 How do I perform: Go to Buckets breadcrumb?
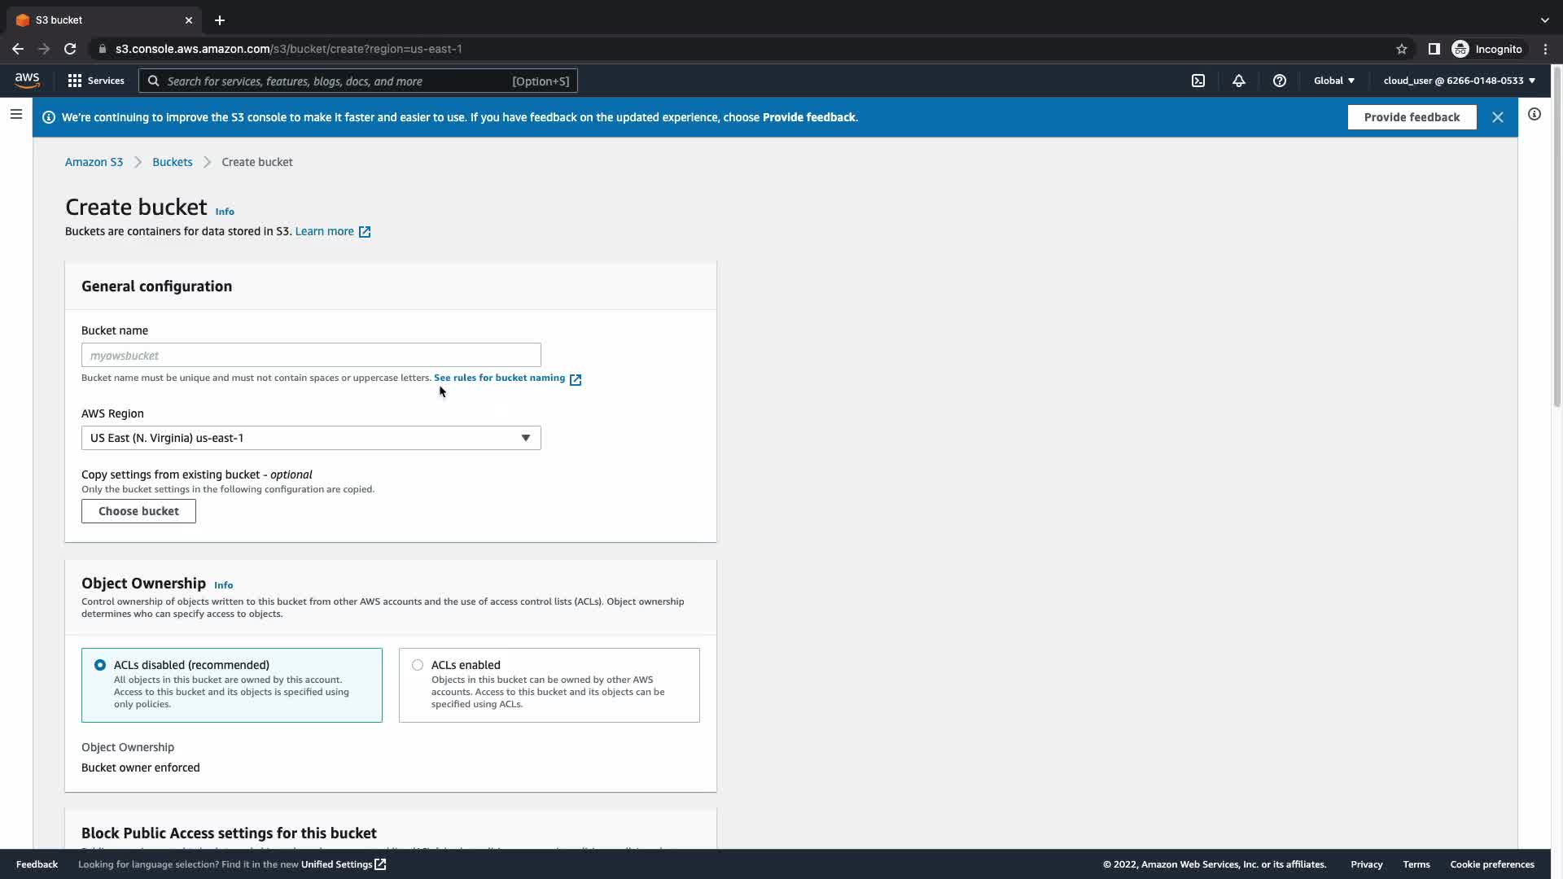(172, 162)
